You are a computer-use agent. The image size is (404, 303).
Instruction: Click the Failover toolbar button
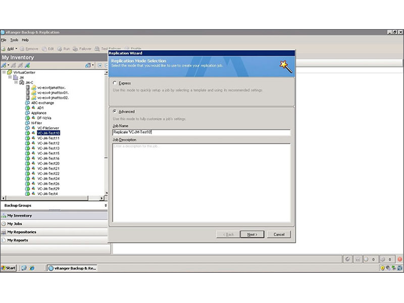(82, 49)
